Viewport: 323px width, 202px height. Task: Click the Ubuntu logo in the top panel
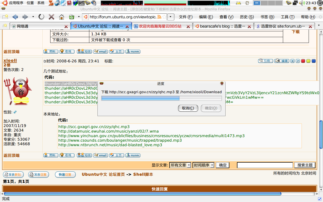(4, 3)
